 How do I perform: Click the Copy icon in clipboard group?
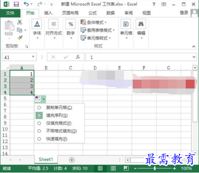[x=19, y=30]
